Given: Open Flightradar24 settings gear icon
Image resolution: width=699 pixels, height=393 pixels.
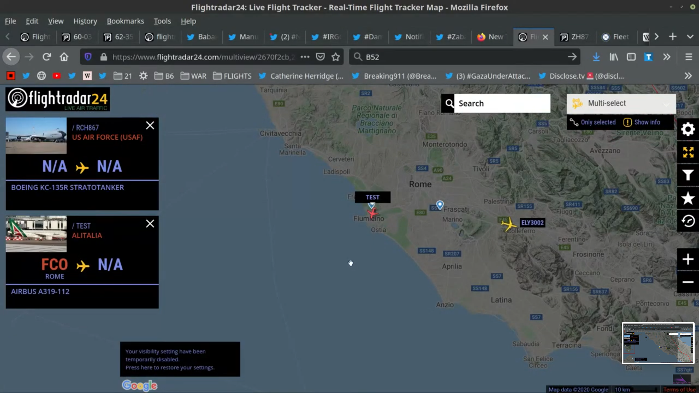Looking at the screenshot, I should pyautogui.click(x=688, y=129).
